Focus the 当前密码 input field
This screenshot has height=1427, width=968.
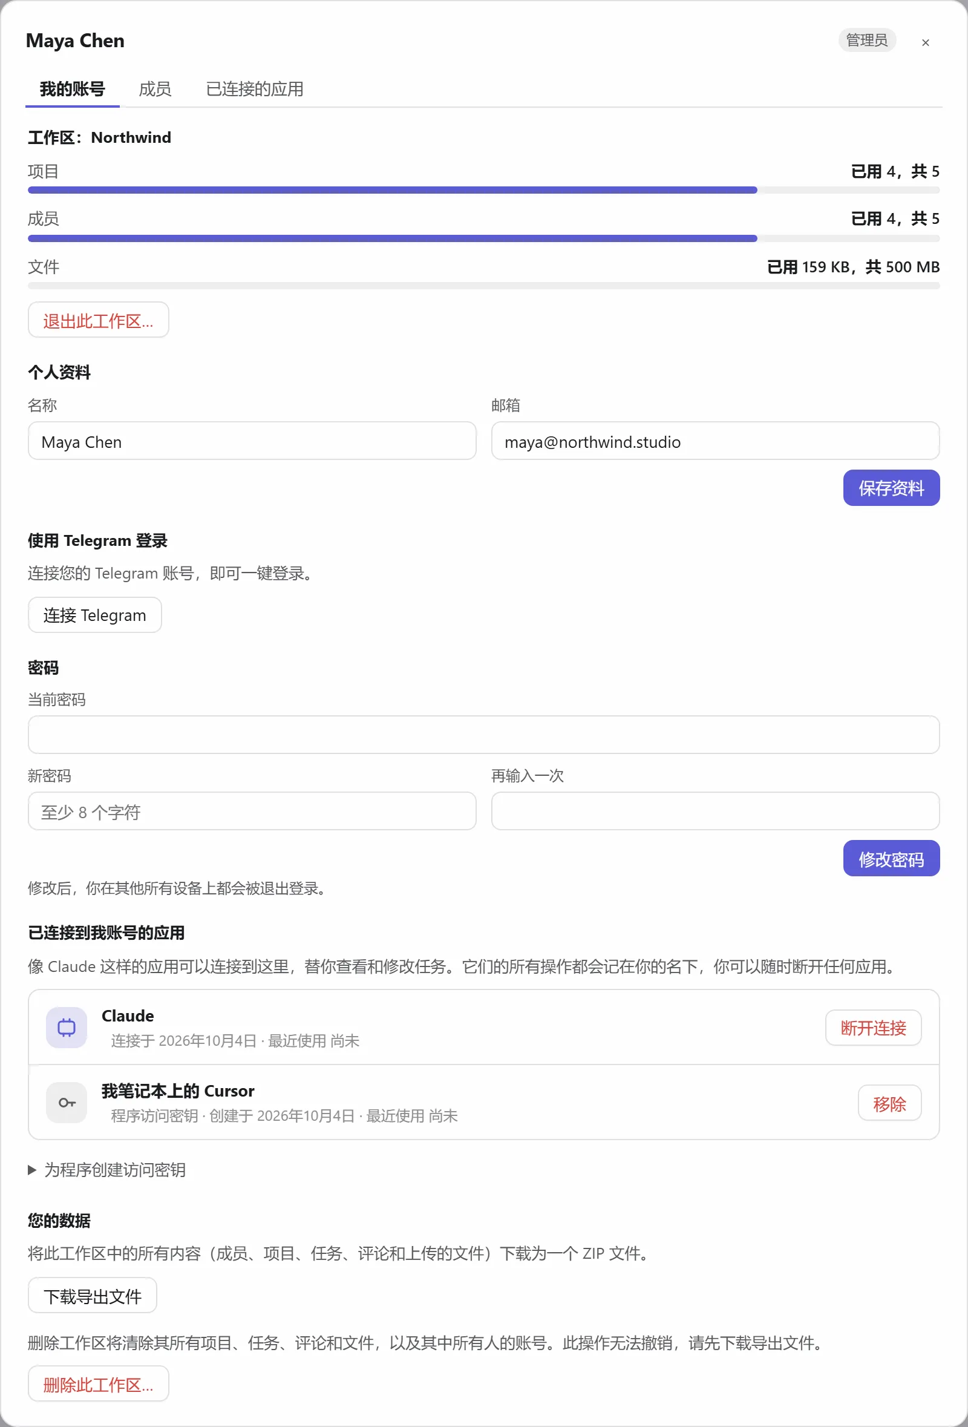[483, 735]
